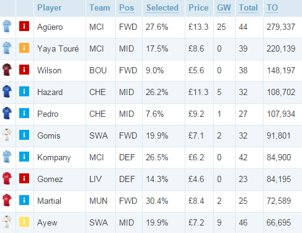This screenshot has width=302, height=233.
Task: Click Gomez's red info icon
Action: [x=24, y=178]
